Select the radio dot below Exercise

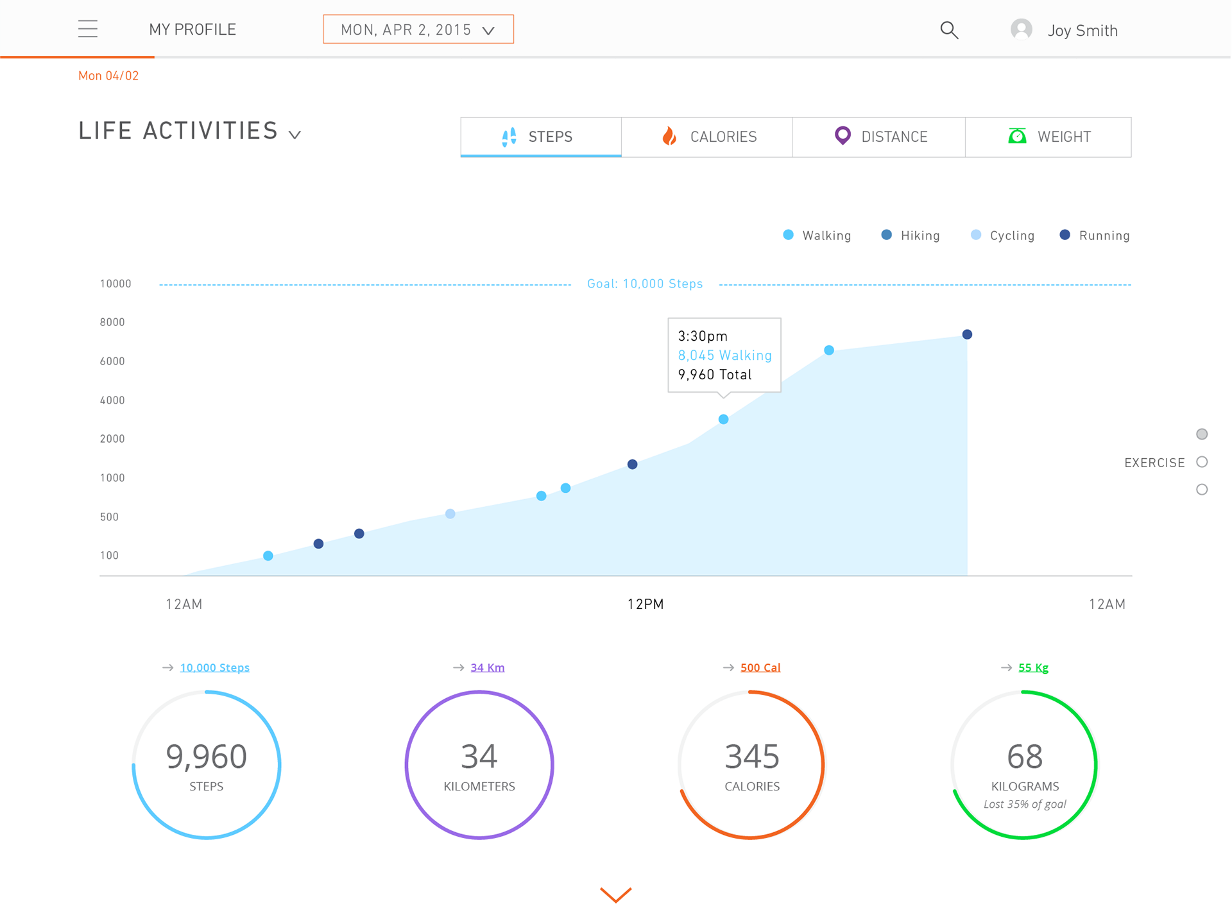click(1202, 490)
